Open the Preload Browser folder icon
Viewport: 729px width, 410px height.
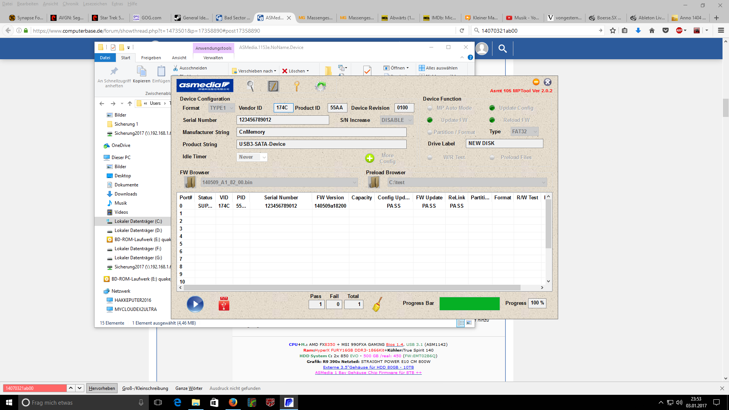click(x=374, y=183)
